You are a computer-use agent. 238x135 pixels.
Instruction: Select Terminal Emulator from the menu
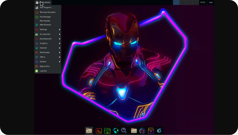[47, 12]
